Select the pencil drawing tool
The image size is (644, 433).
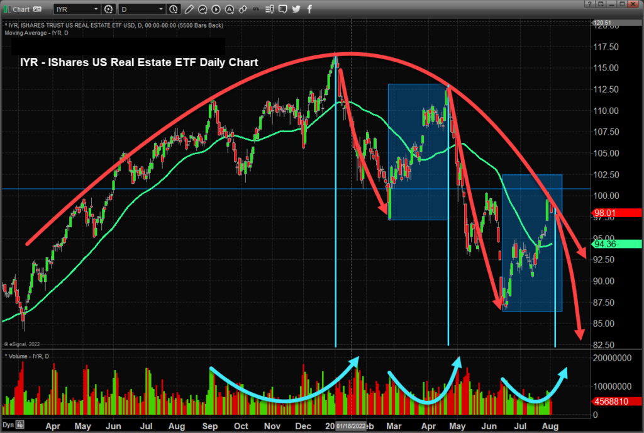tap(189, 9)
